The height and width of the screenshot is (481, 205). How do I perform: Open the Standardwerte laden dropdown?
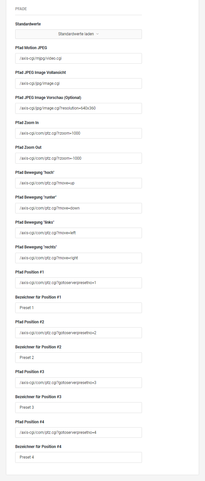[79, 34]
